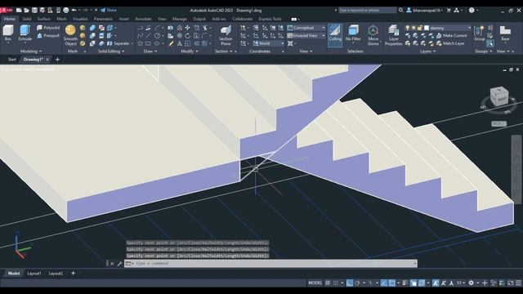The height and width of the screenshot is (294, 523).
Task: Switch to the Visualize ribbon tab
Action: click(x=80, y=19)
